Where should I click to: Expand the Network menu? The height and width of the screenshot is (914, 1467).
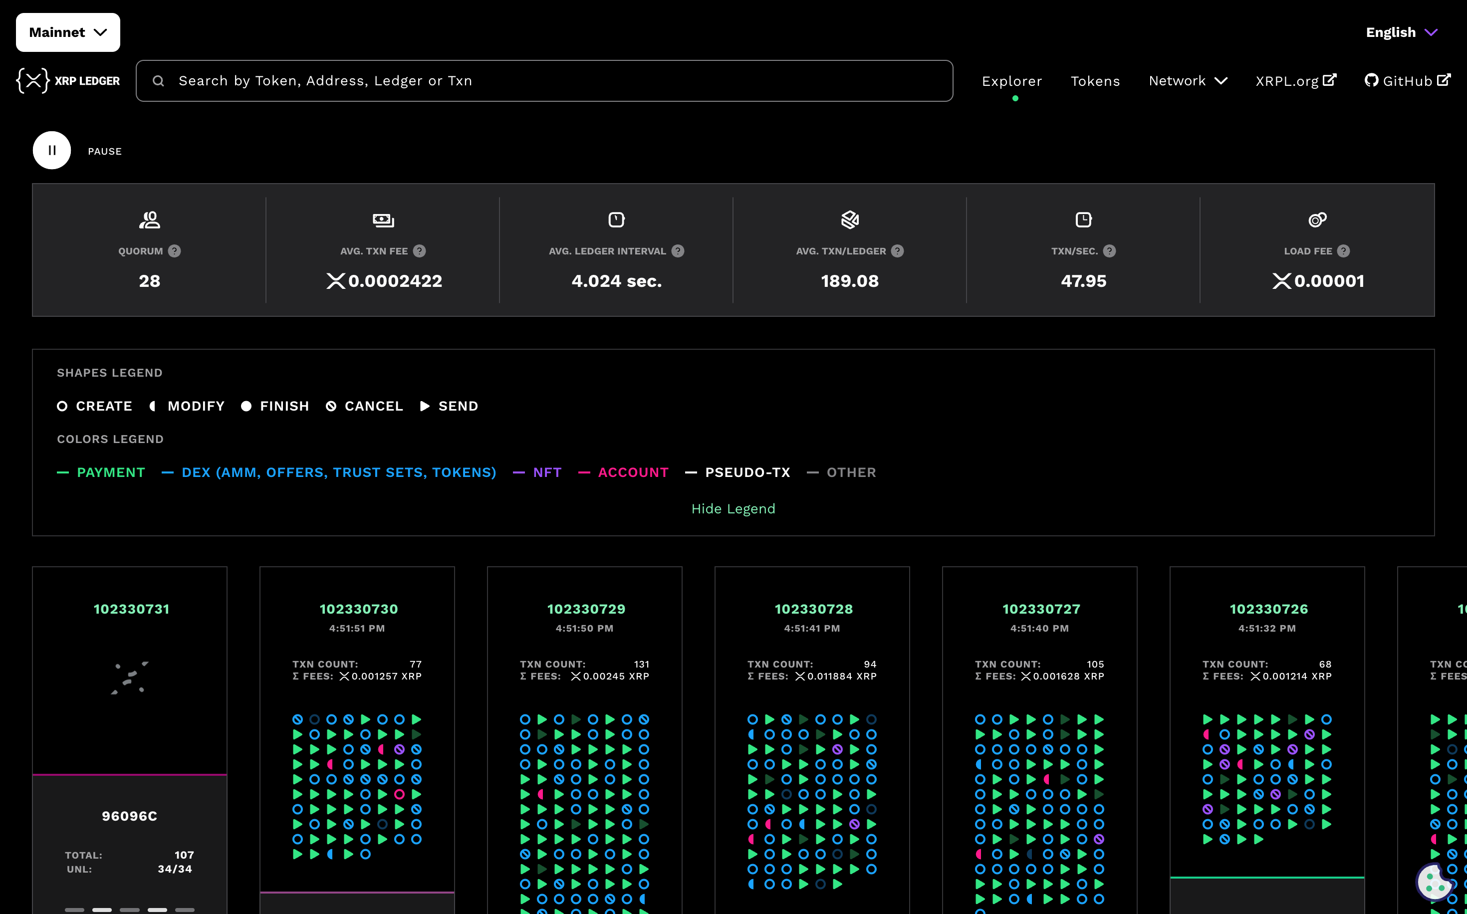pyautogui.click(x=1188, y=81)
